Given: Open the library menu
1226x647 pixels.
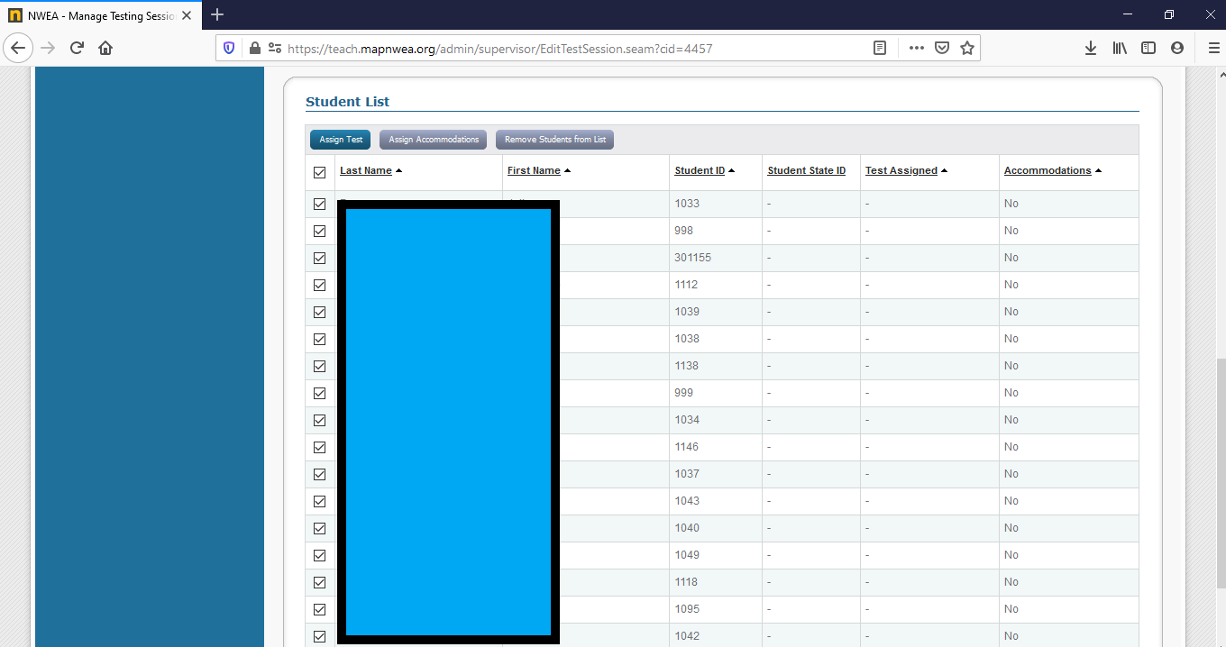Looking at the screenshot, I should [1120, 48].
